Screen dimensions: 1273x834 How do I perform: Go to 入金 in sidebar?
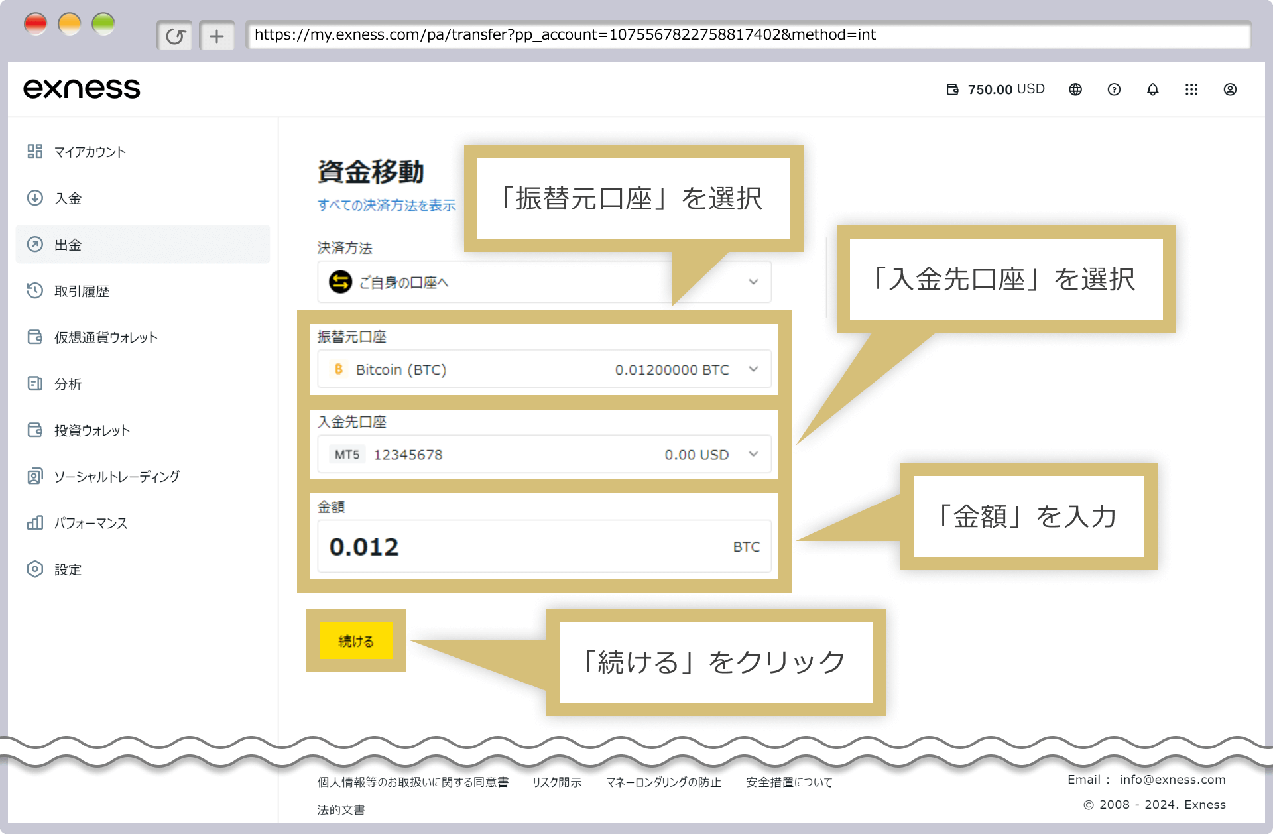click(x=143, y=198)
